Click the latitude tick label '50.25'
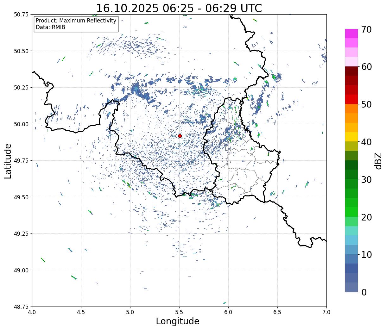 coord(21,88)
